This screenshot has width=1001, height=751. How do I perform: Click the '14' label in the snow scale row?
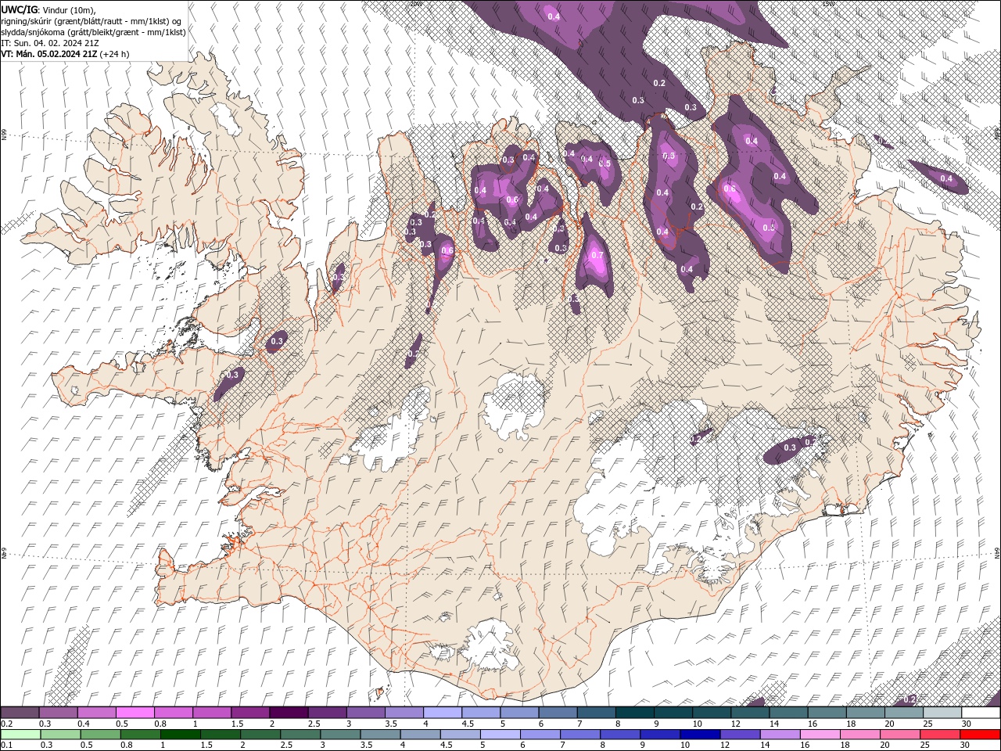click(x=775, y=724)
